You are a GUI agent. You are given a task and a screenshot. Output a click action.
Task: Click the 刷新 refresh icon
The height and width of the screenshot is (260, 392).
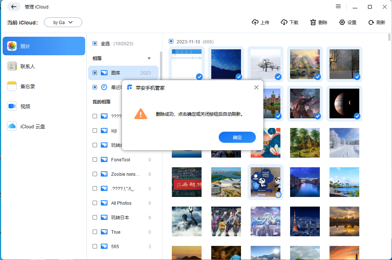pyautogui.click(x=371, y=22)
